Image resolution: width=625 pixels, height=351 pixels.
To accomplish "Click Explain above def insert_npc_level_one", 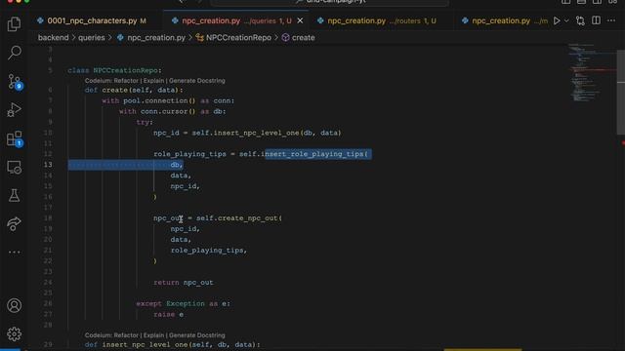I will pos(153,335).
